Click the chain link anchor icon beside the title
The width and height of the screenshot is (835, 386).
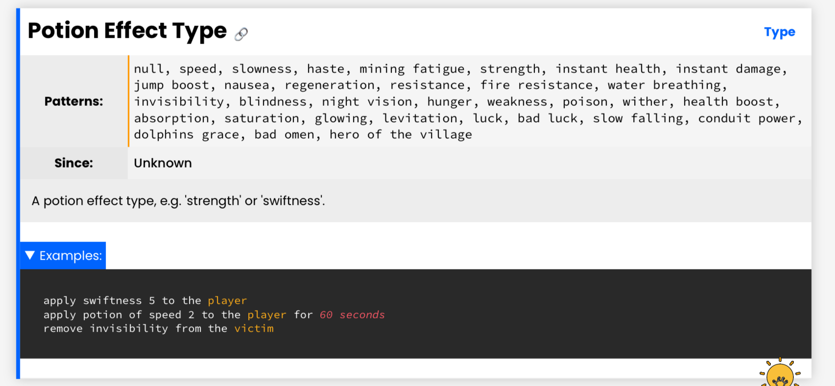tap(241, 34)
